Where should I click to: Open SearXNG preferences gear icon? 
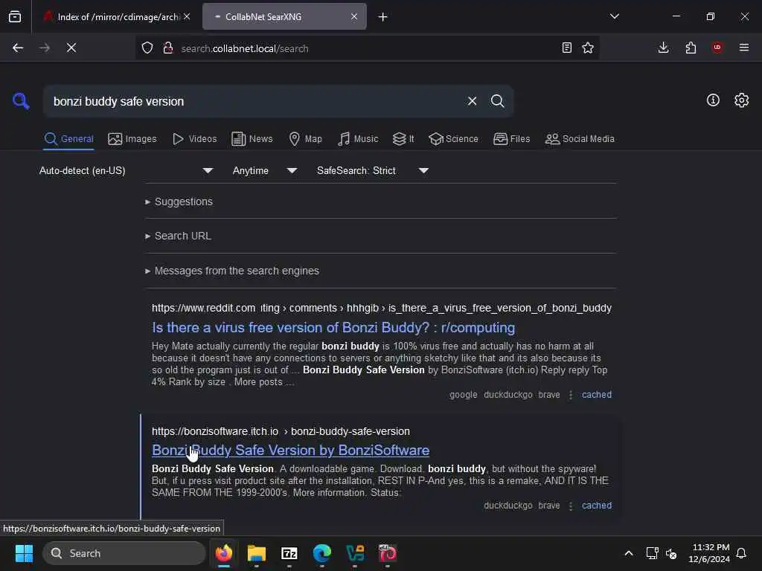coord(742,100)
